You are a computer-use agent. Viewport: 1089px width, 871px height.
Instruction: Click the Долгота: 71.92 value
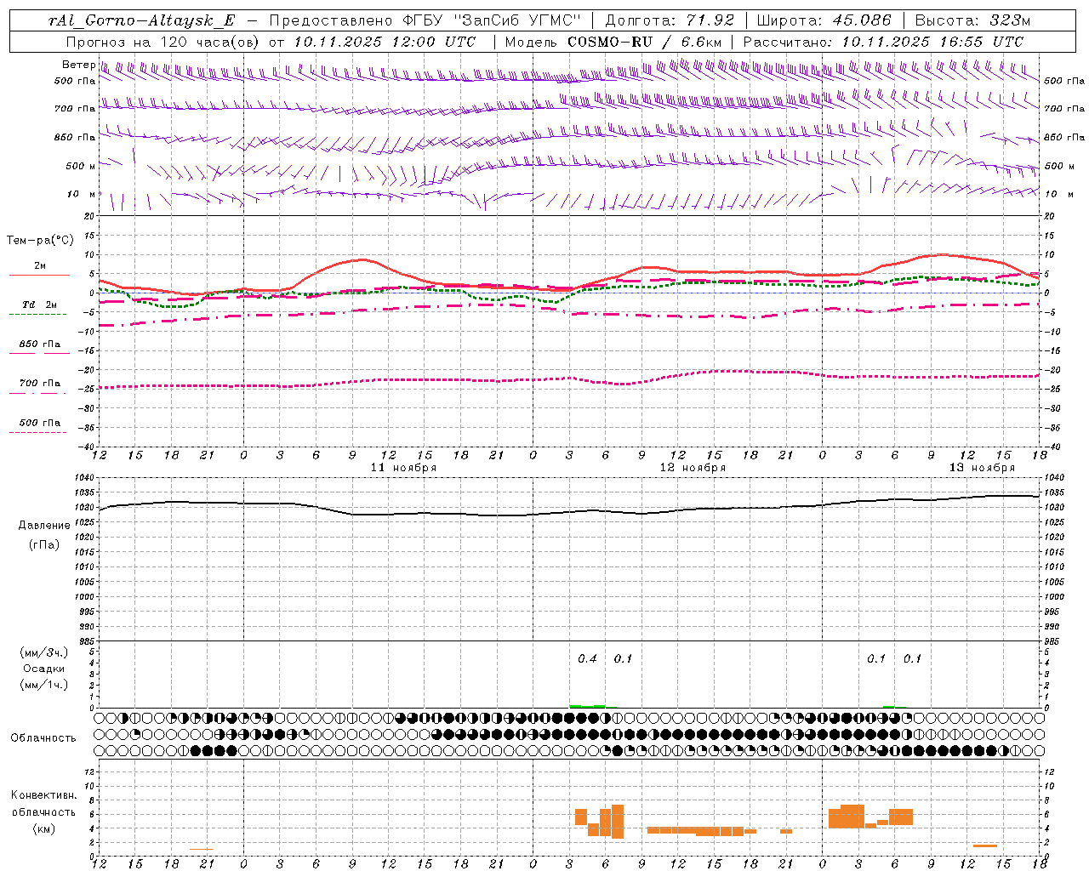tap(669, 20)
